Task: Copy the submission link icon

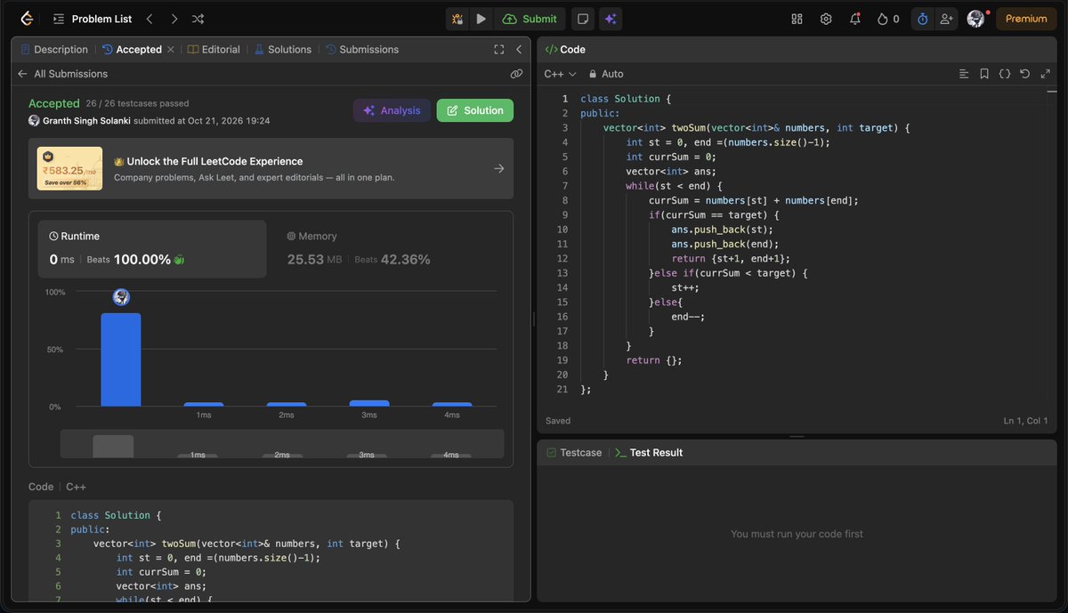Action: (x=516, y=74)
